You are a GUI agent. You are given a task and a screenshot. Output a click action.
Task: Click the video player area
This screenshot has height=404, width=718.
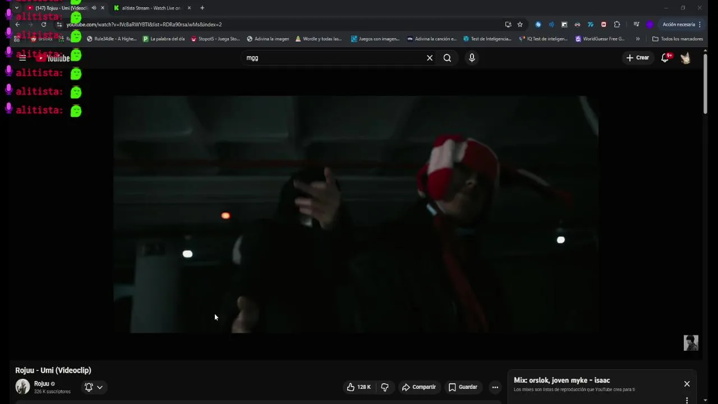point(356,214)
